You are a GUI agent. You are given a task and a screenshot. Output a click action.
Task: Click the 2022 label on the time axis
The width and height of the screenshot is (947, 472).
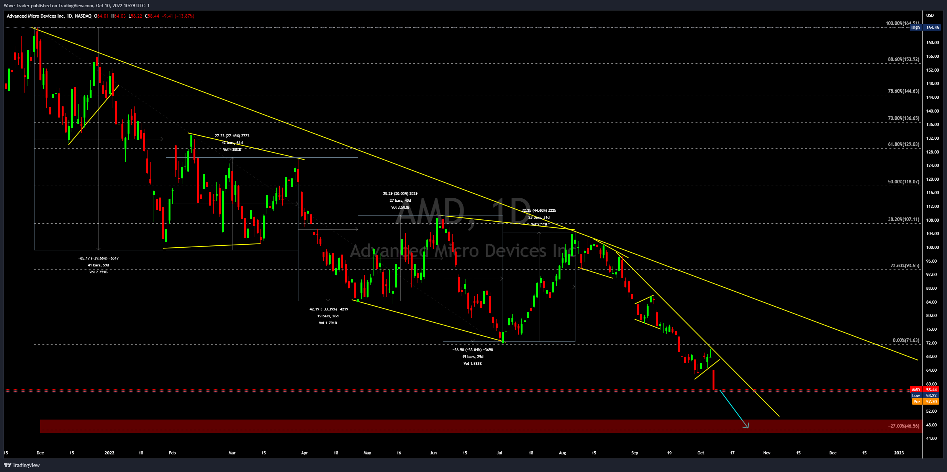(110, 453)
